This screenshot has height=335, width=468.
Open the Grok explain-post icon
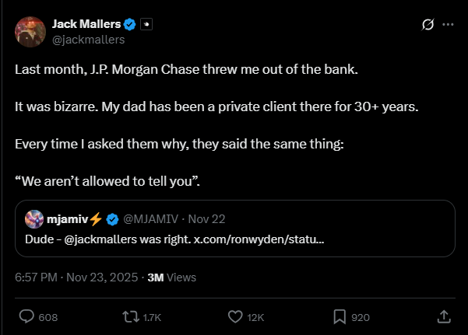[427, 24]
